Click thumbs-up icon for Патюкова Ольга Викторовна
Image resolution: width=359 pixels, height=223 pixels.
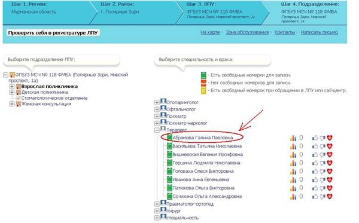[x=315, y=188]
